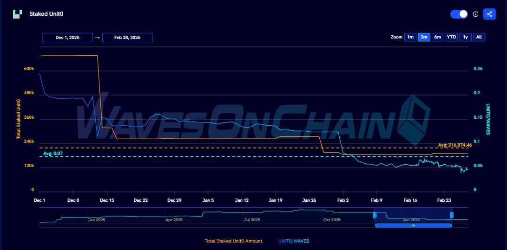Screen dimensions: 507x250
Task: Click the navigator horizontal scrollbar thumb
Action: coord(413,225)
